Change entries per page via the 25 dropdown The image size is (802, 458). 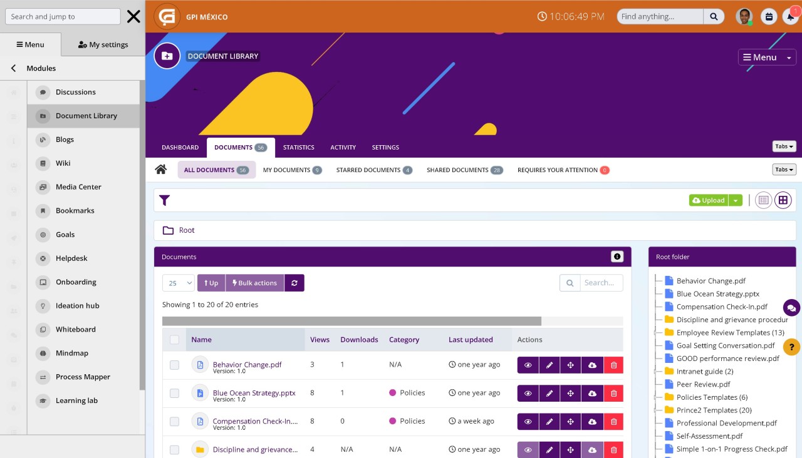pos(178,282)
